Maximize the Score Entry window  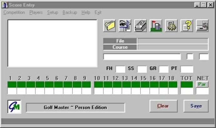click(x=203, y=5)
